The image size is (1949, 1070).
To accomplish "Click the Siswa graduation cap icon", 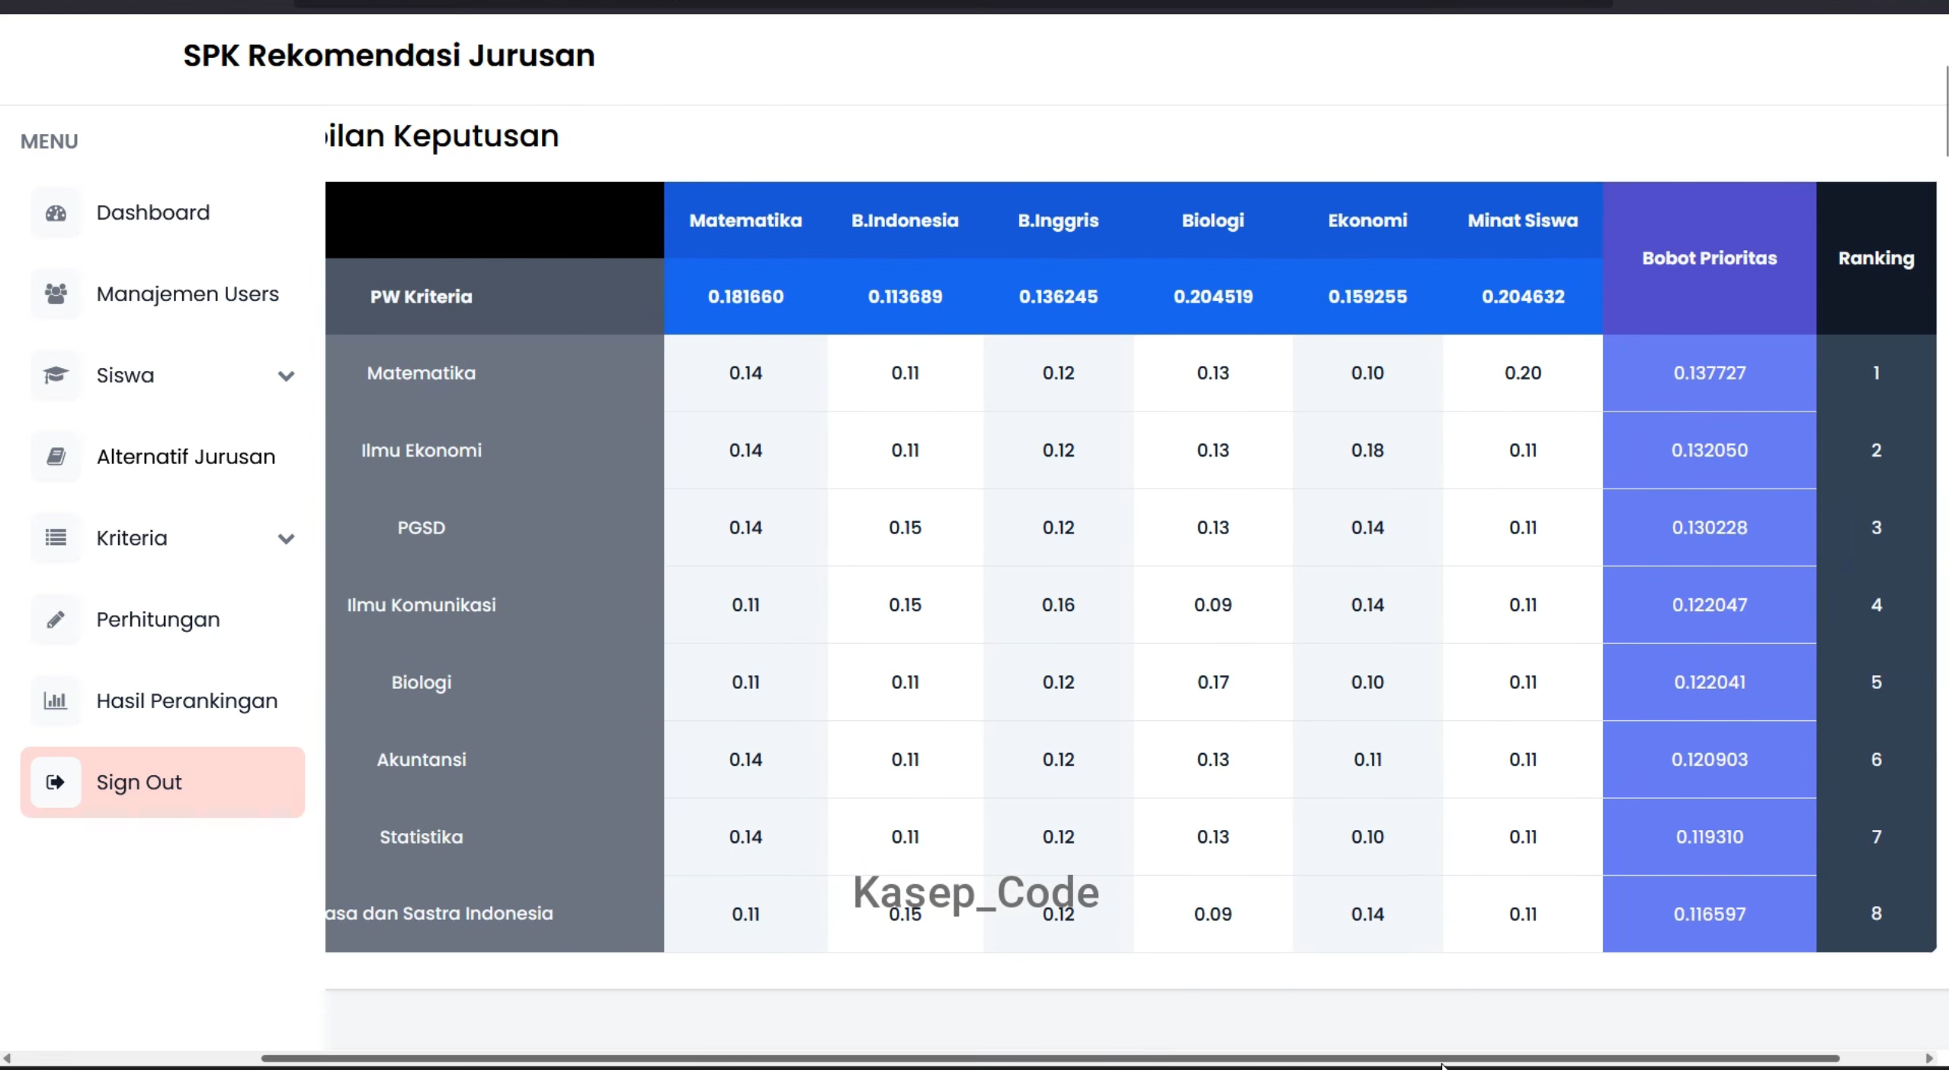I will (56, 375).
